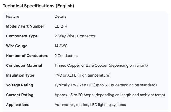Select the Current Rating label

[x=20, y=95]
